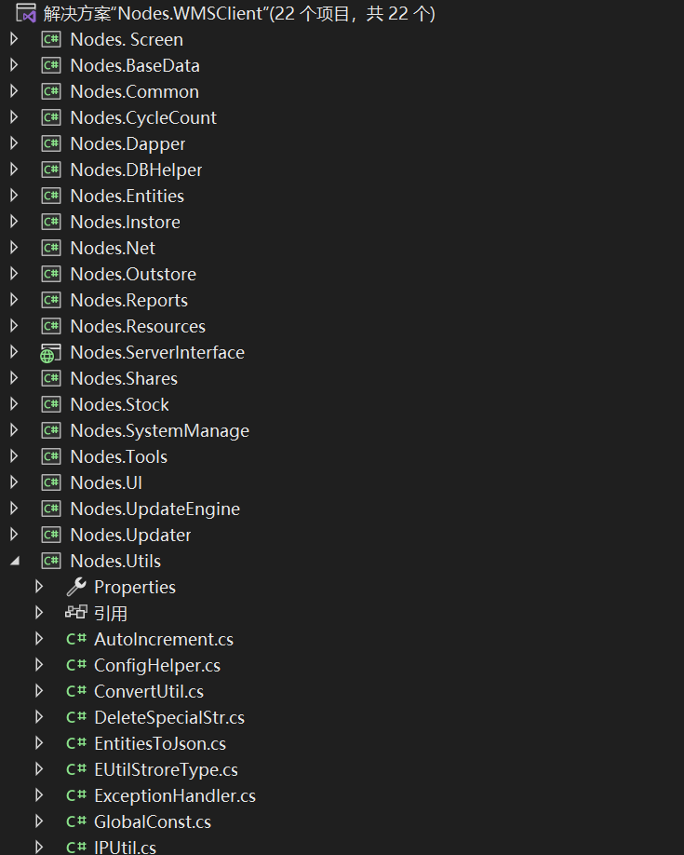Select the Nodes.Utils project label
This screenshot has height=855, width=684.
point(115,561)
